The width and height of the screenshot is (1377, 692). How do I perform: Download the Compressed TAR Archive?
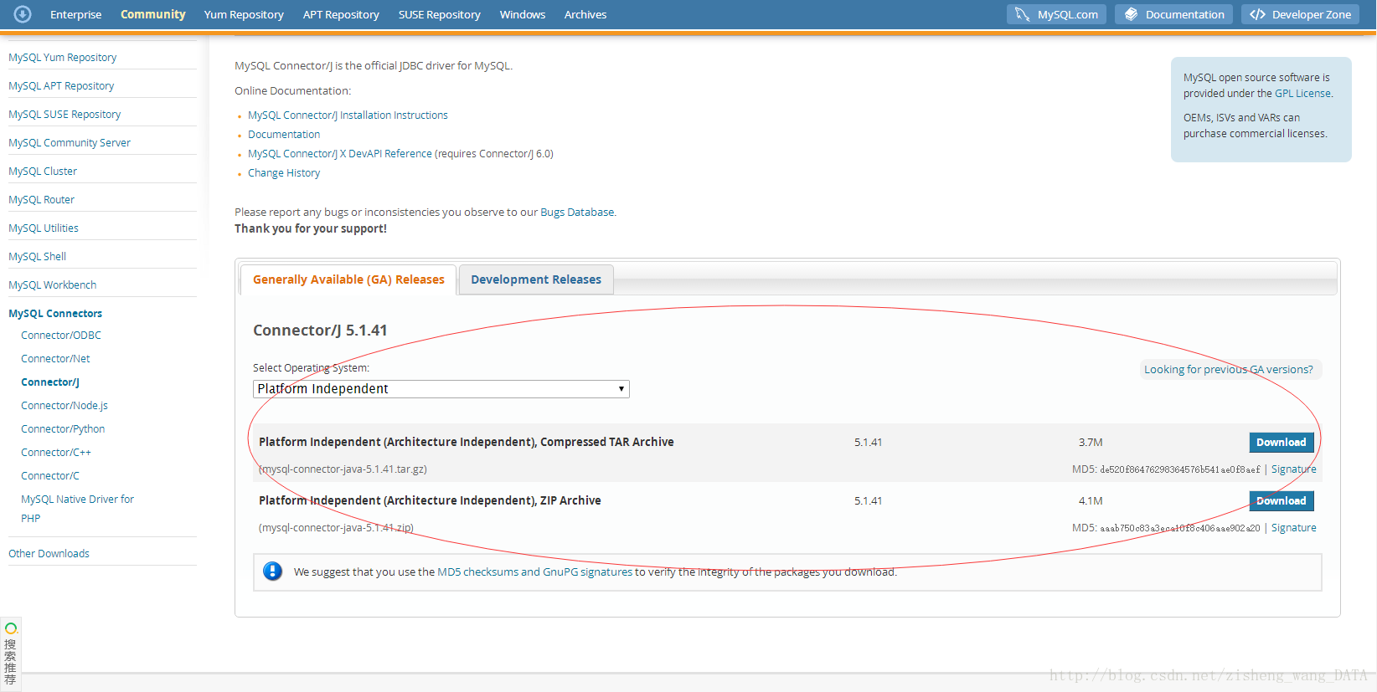click(x=1282, y=443)
